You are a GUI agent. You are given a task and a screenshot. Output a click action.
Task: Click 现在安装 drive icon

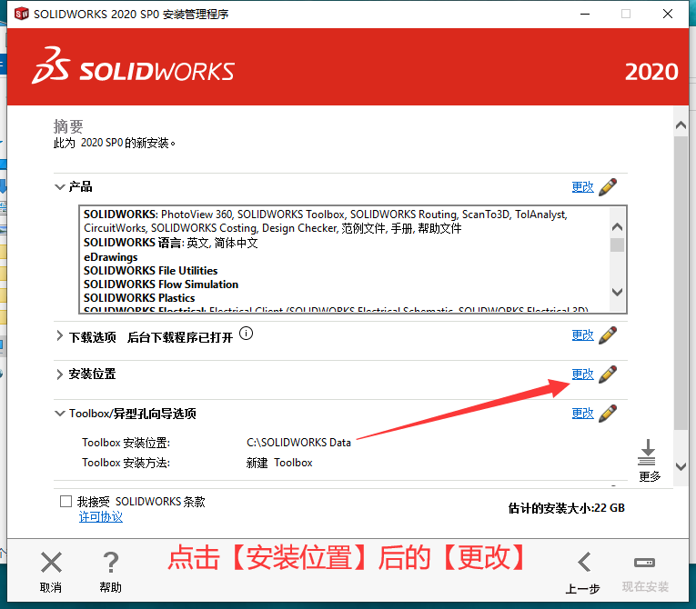pyautogui.click(x=644, y=563)
